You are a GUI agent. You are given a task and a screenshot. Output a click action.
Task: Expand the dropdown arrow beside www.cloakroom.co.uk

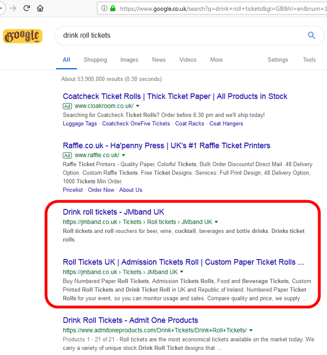138,106
